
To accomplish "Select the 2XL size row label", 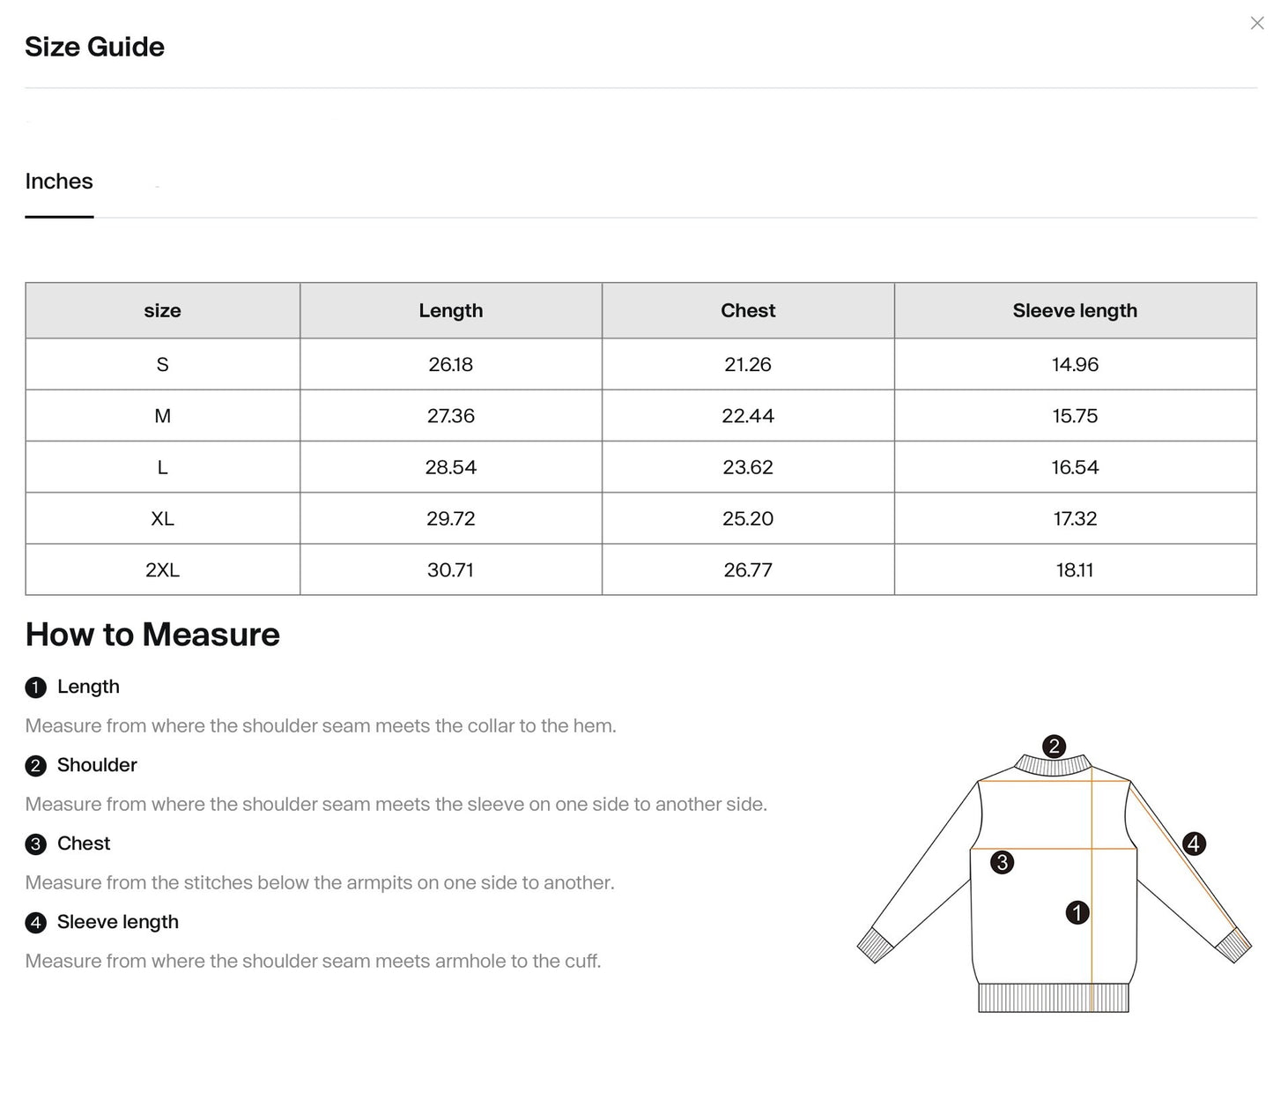I will (x=163, y=570).
